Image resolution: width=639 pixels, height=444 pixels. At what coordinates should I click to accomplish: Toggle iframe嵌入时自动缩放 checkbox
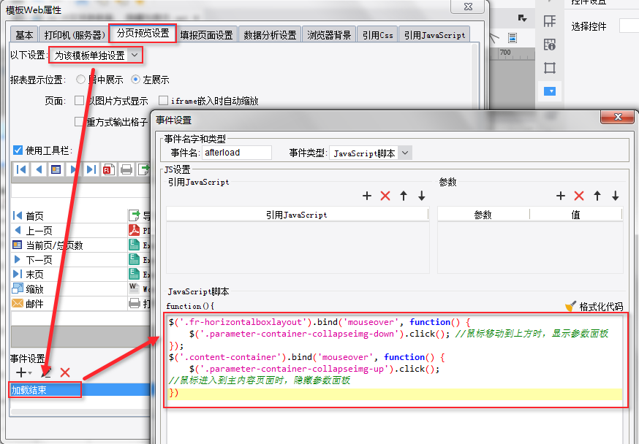pos(163,101)
